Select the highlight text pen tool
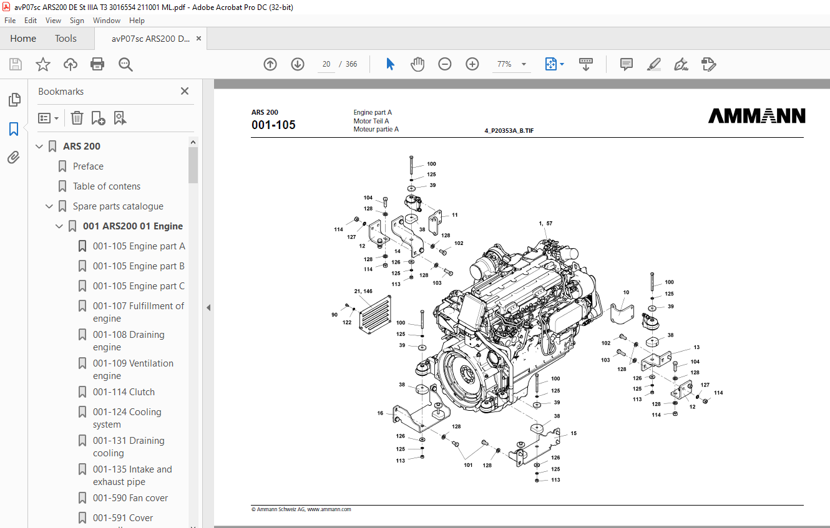830x528 pixels. point(654,64)
